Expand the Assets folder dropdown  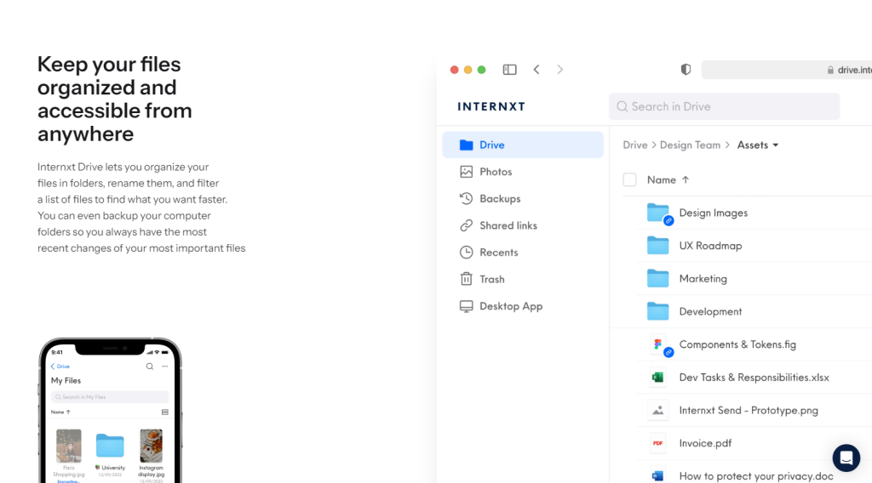click(776, 145)
